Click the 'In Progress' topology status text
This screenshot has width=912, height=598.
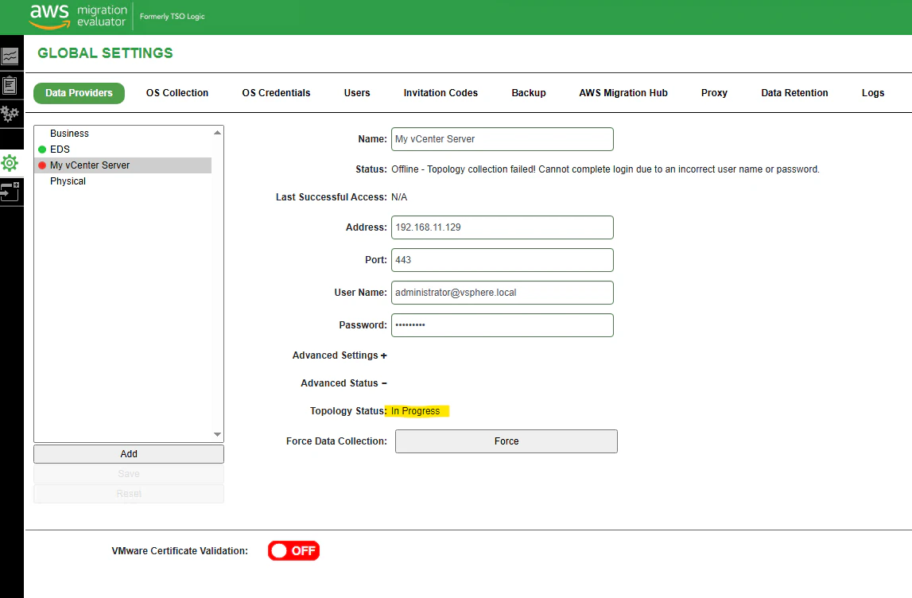pos(415,411)
